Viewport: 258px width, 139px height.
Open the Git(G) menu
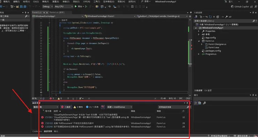36,2
